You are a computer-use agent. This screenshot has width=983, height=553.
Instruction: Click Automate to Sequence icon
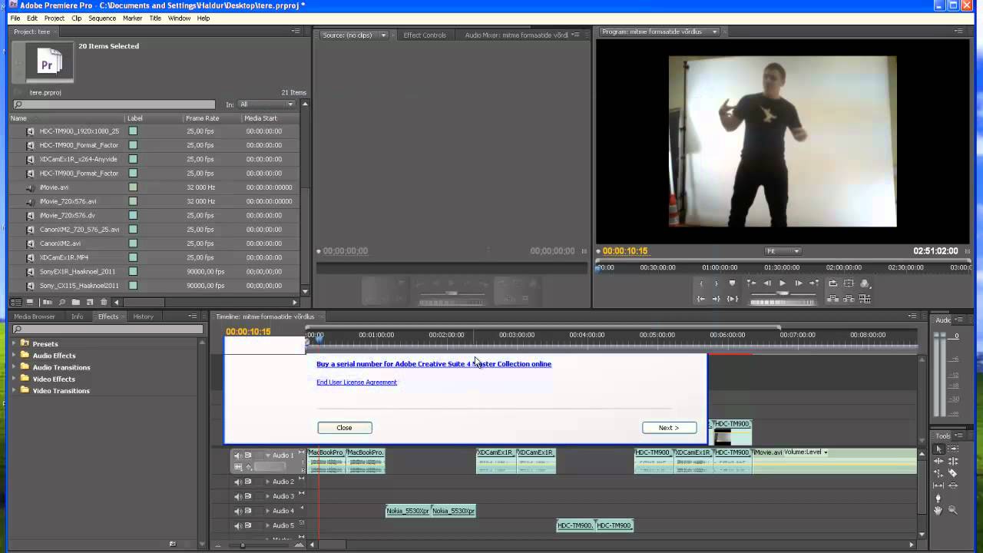(x=48, y=302)
